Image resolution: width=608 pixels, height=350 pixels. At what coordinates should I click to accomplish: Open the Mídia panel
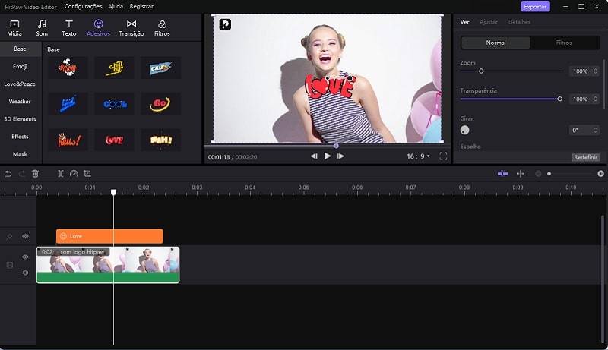(x=14, y=28)
